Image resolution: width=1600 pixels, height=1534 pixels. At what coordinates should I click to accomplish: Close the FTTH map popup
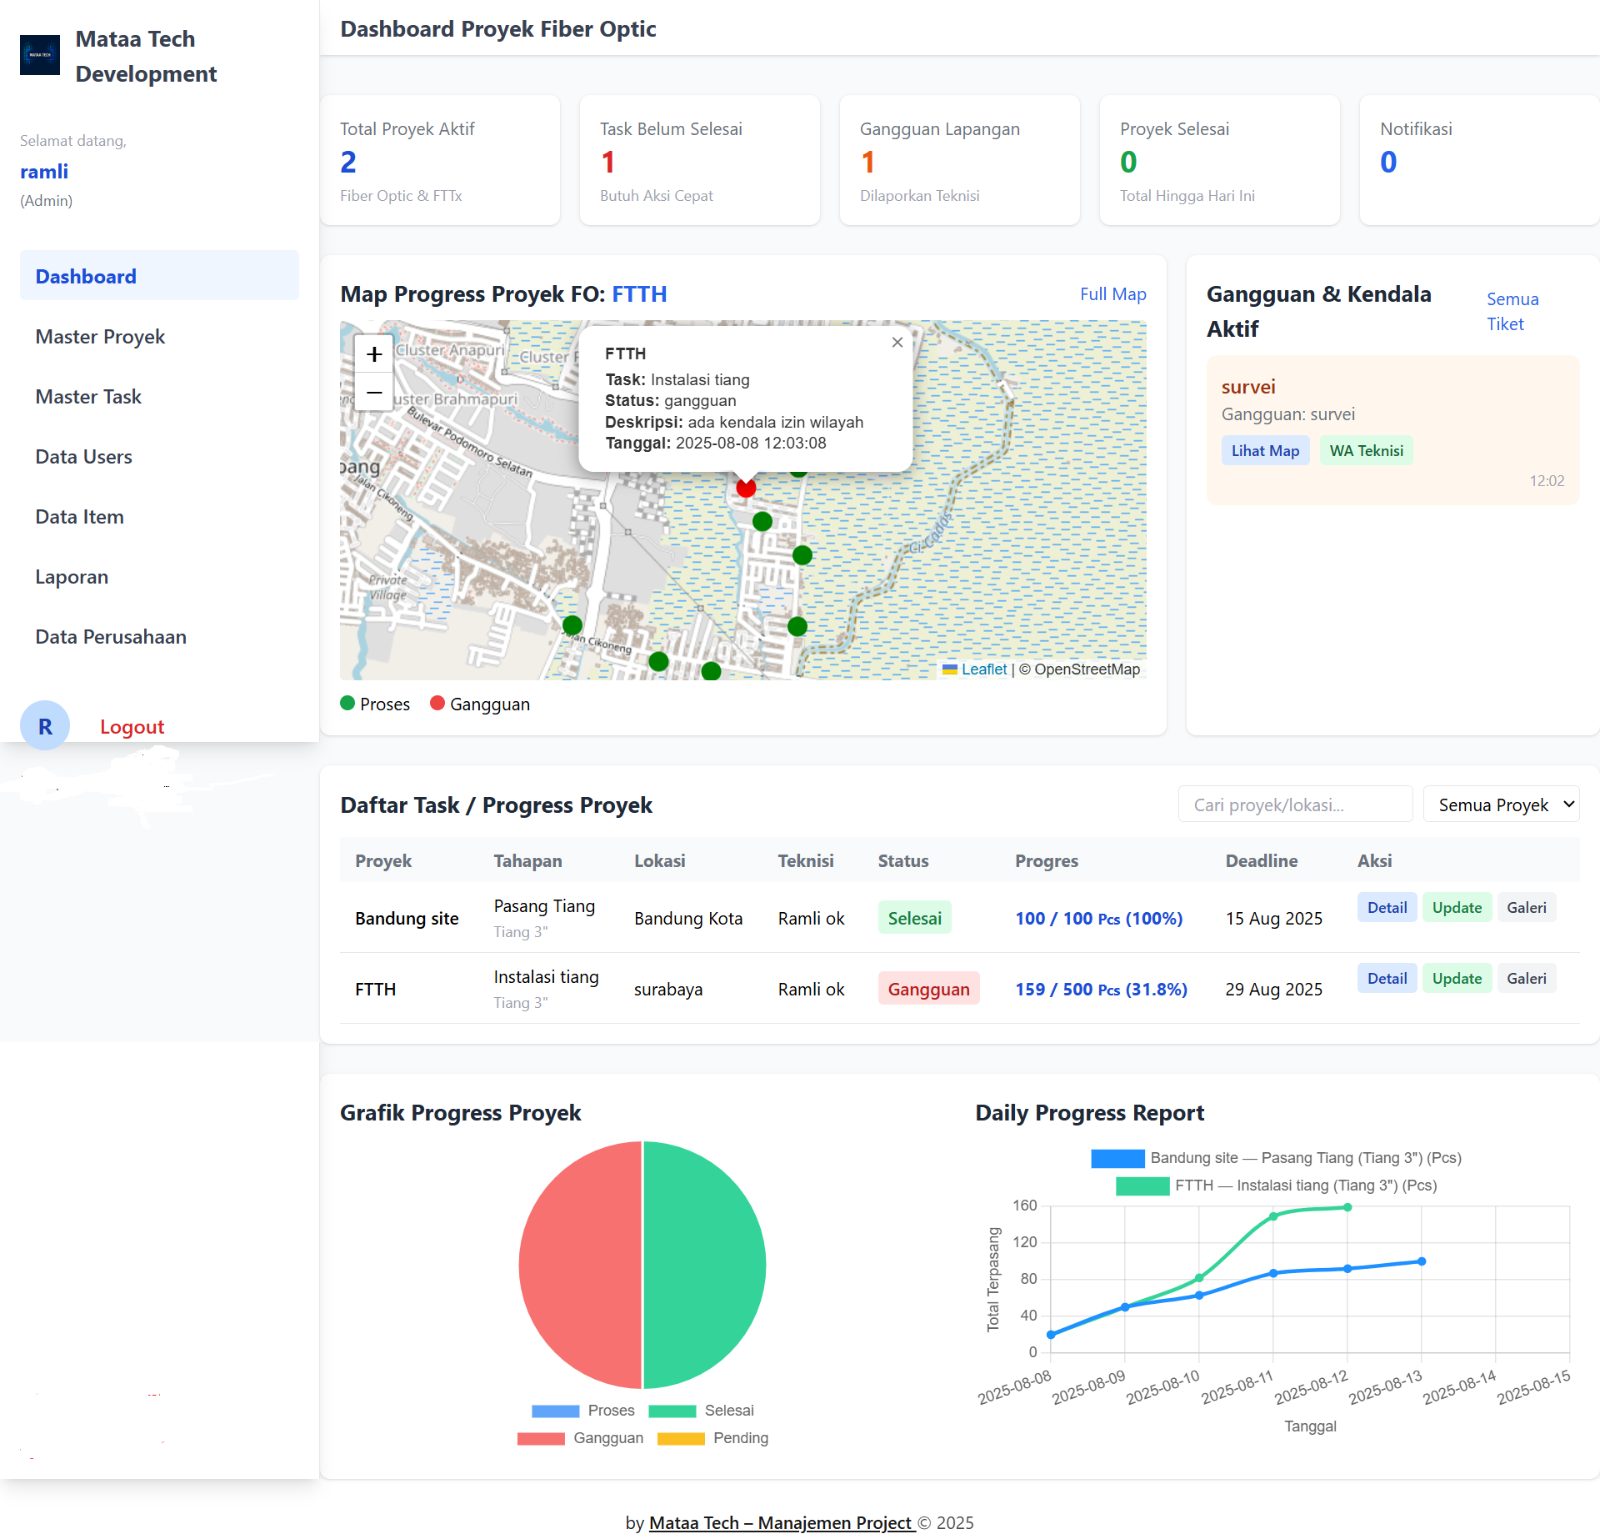[x=897, y=343]
